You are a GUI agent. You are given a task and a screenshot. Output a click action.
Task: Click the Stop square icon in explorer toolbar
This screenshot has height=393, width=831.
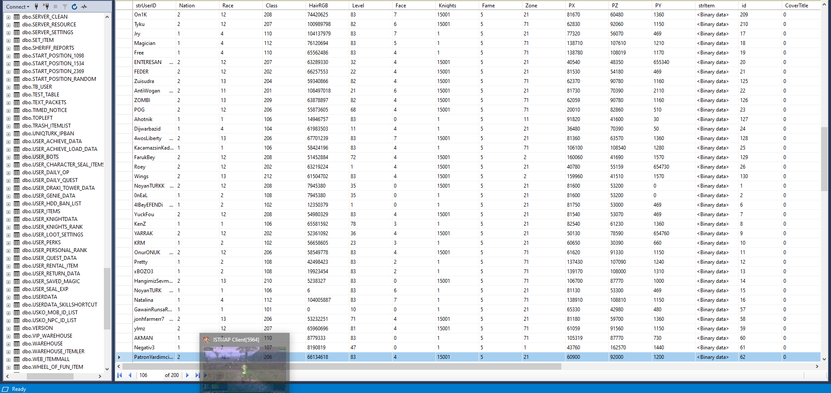(55, 6)
